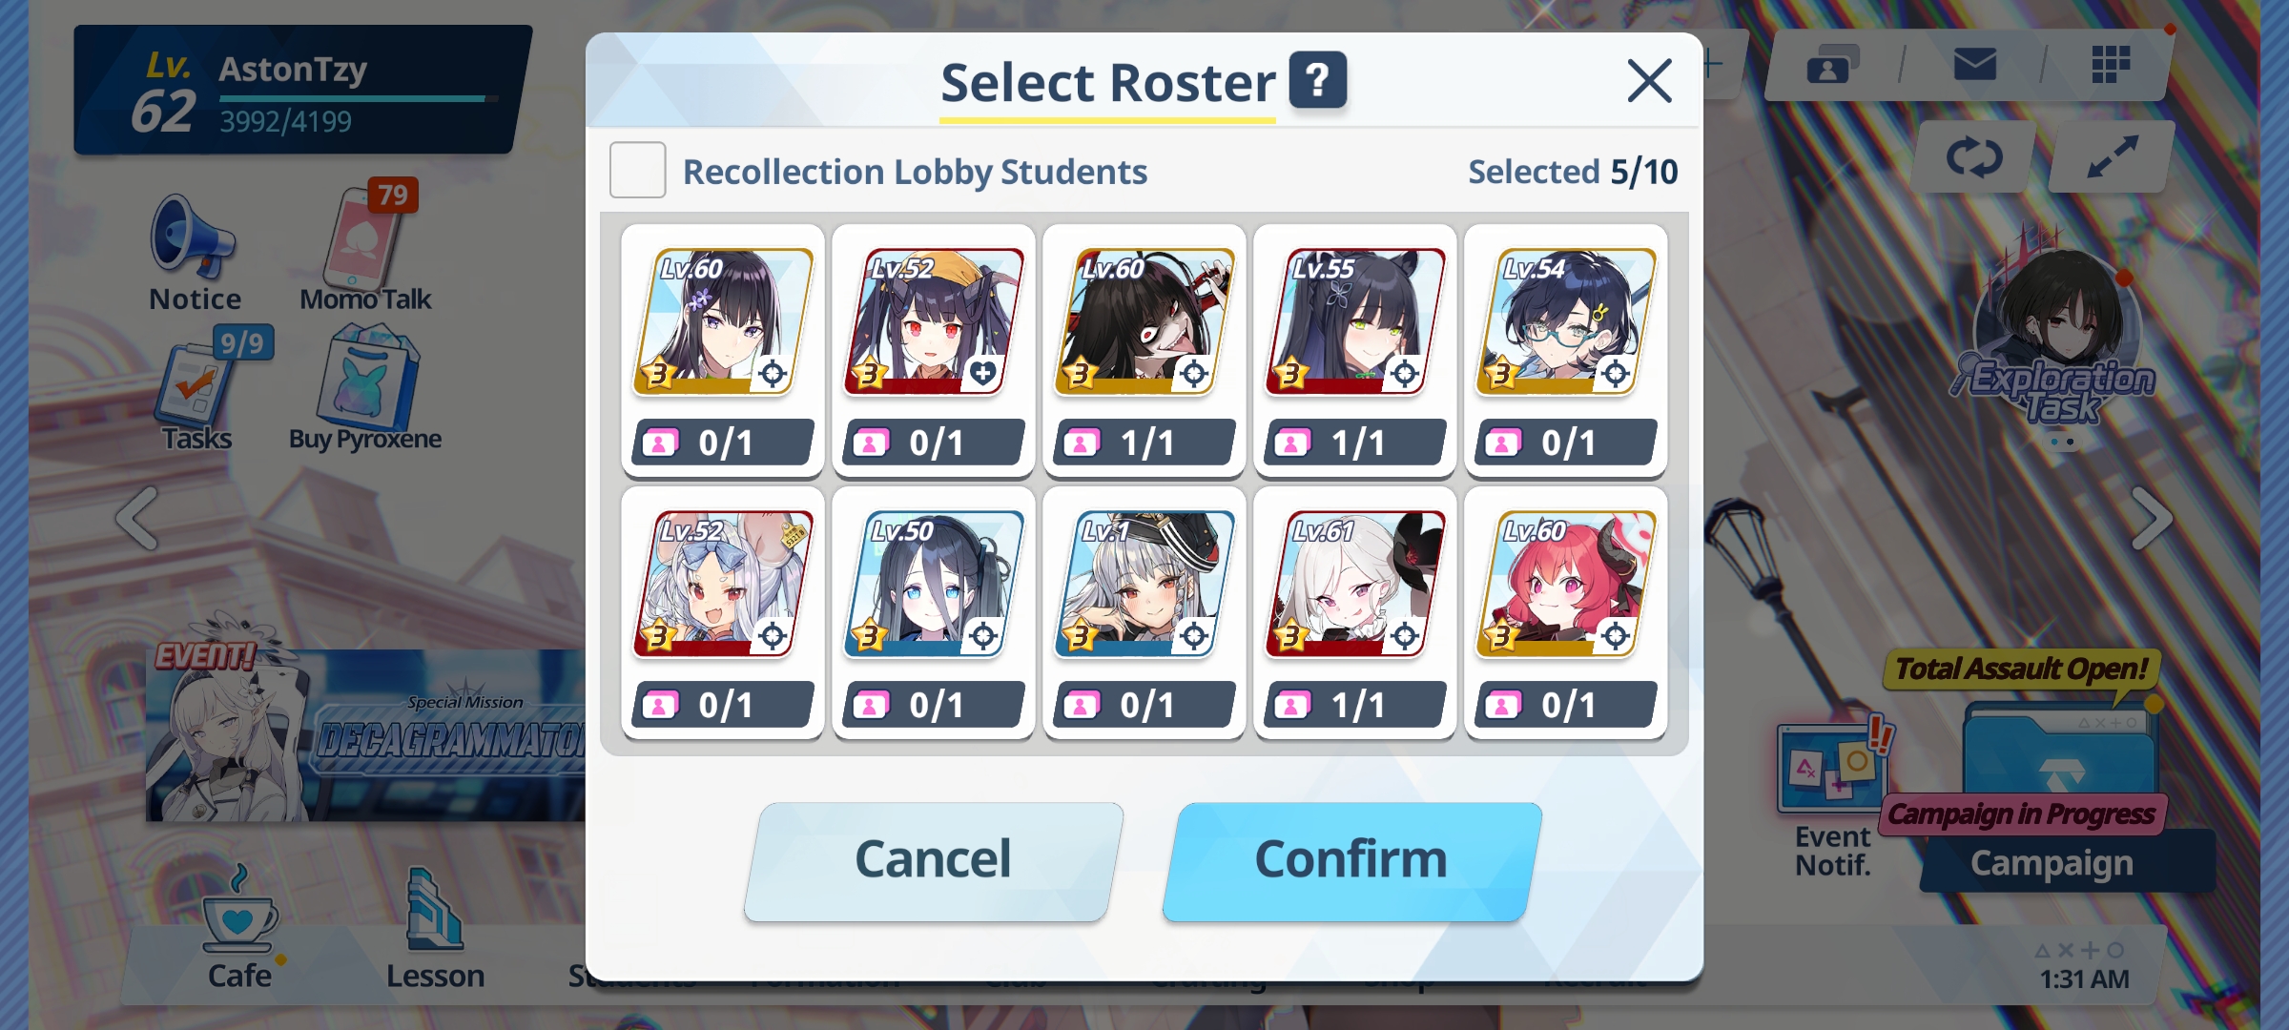Check the Recollection Lobby Students box
2289x1030 pixels.
click(x=637, y=171)
